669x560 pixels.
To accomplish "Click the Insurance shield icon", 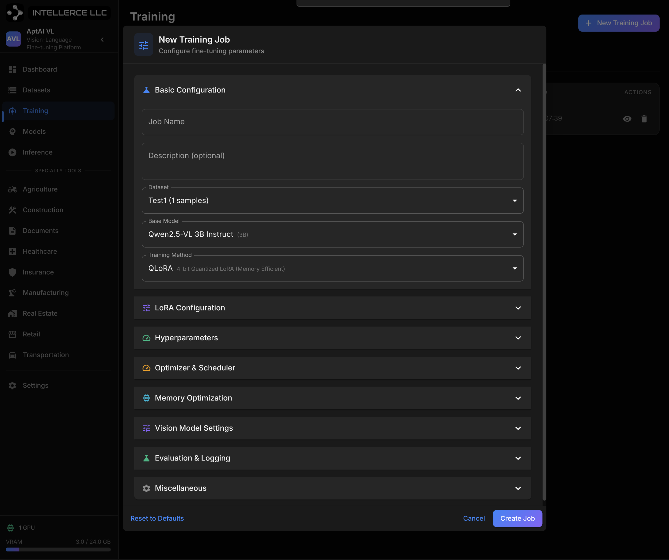I will click(x=13, y=272).
